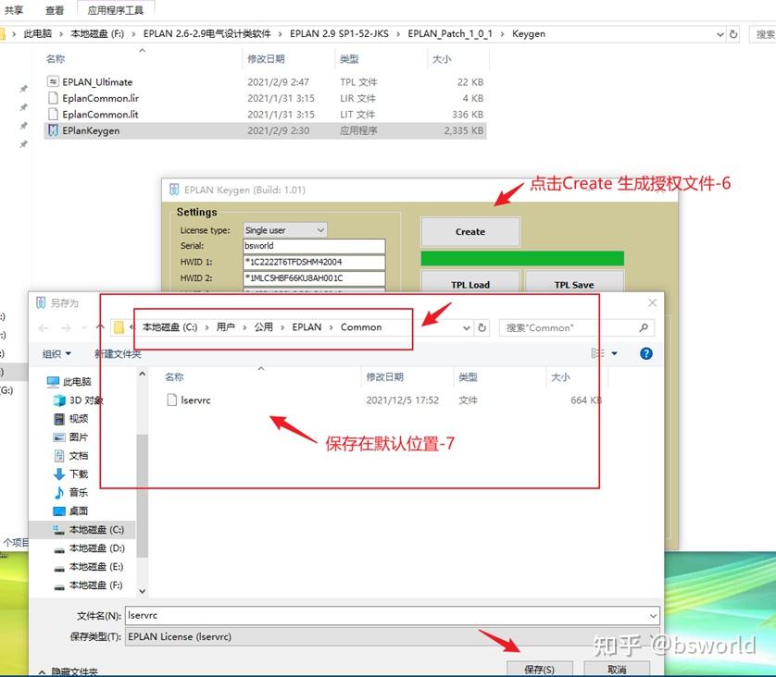The width and height of the screenshot is (776, 677).
Task: Sort Explorer files by 修改日期 column
Action: point(266,59)
